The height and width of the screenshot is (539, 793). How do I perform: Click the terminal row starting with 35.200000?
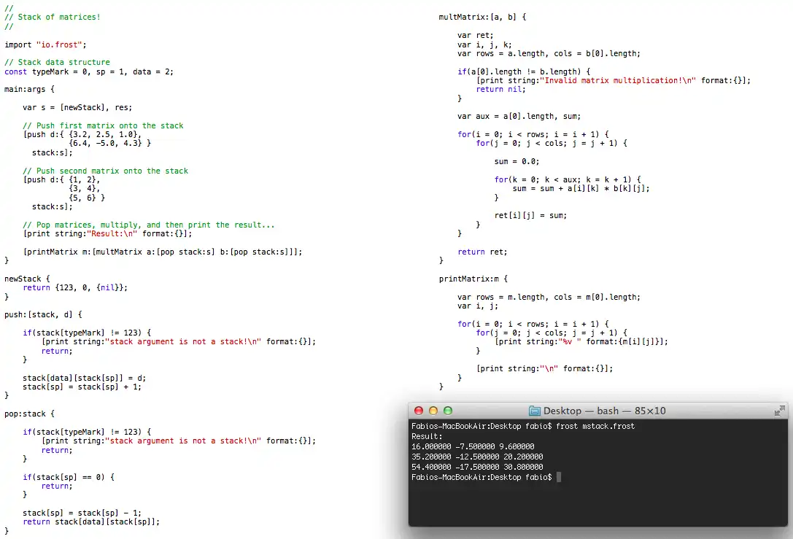(477, 457)
